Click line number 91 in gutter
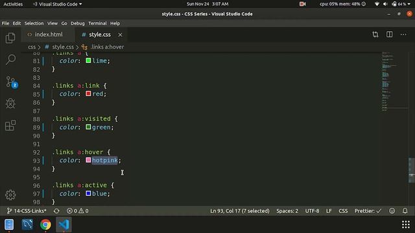This screenshot has height=233, width=415. click(x=36, y=144)
